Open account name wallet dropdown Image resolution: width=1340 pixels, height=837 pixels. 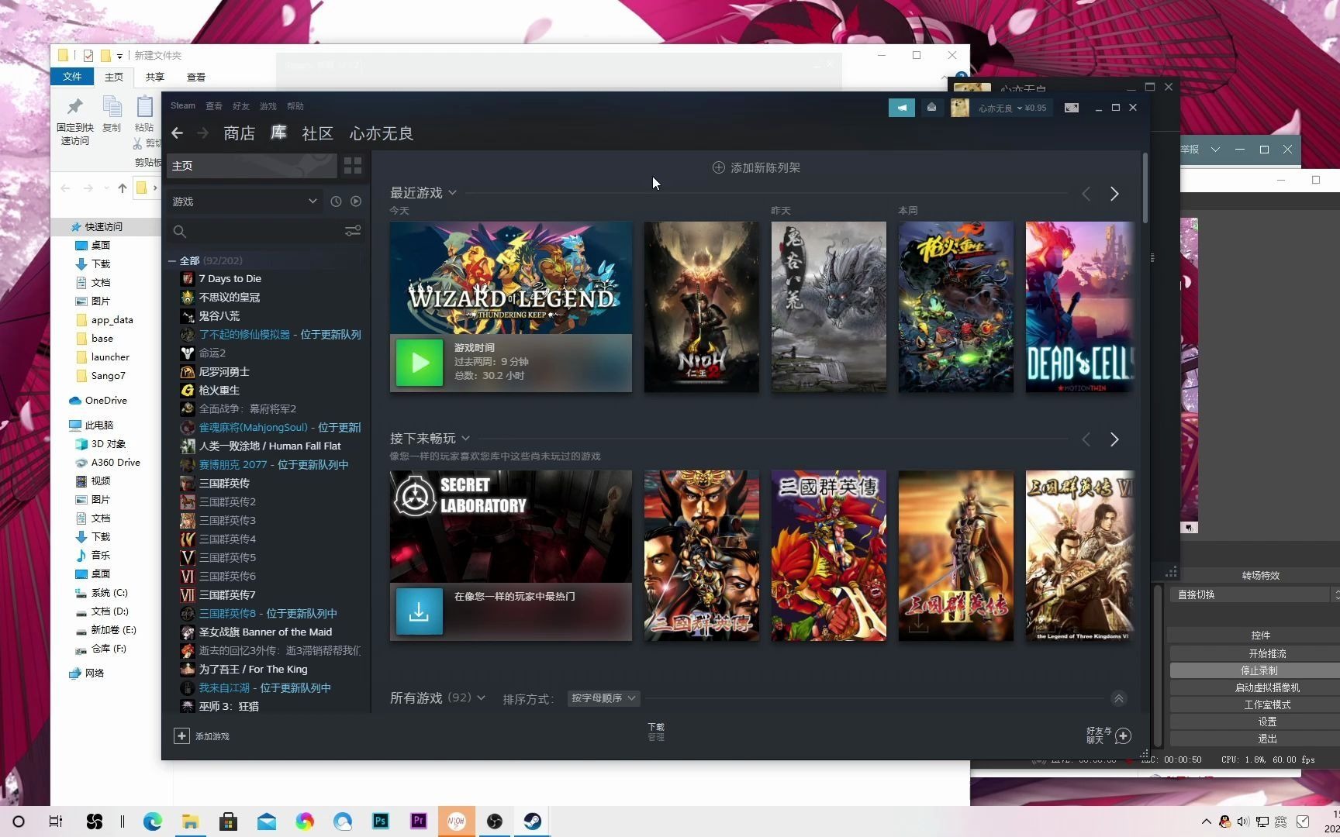click(x=1012, y=108)
